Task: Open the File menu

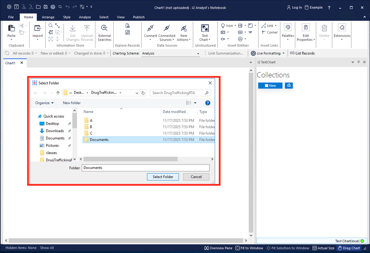Action: click(x=11, y=17)
